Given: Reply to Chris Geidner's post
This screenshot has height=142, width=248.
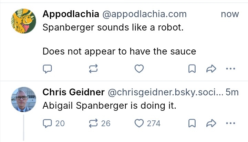Looking at the screenshot, I should coord(47,123).
